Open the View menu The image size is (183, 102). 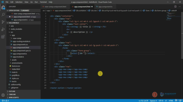[x=26, y=2]
